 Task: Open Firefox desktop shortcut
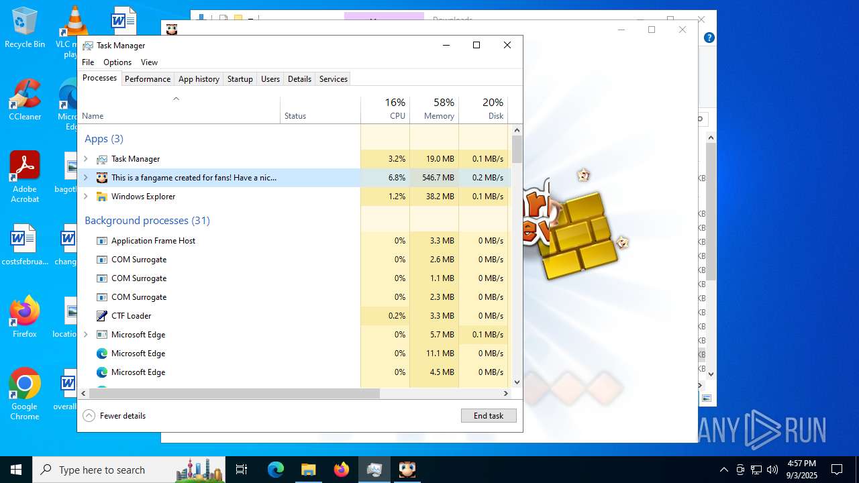25,317
